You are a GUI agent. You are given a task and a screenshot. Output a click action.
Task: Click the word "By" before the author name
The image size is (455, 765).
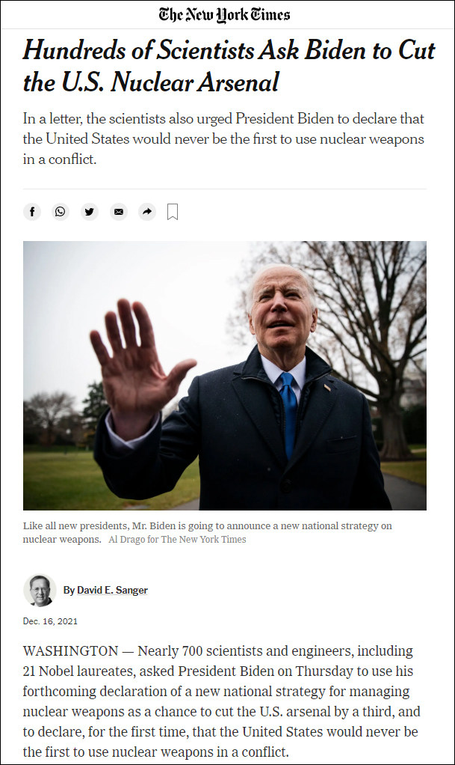pyautogui.click(x=69, y=591)
